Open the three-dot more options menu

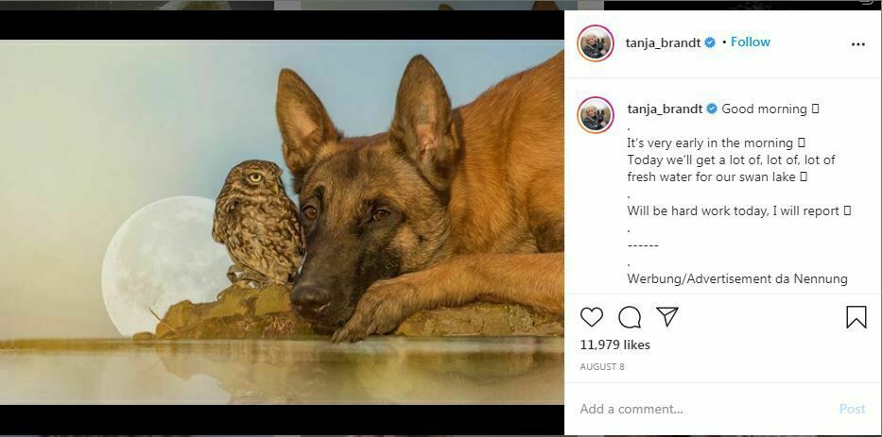coord(857,44)
